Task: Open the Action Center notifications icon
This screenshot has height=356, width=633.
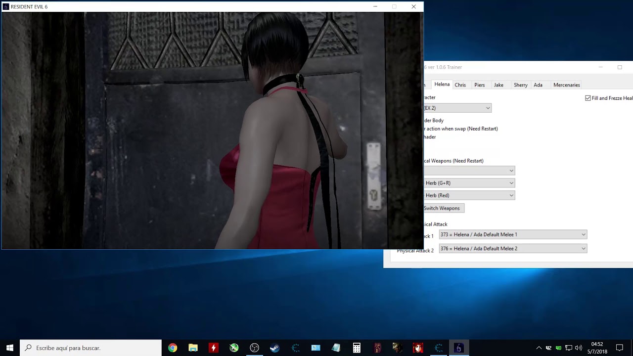Action: pyautogui.click(x=620, y=348)
